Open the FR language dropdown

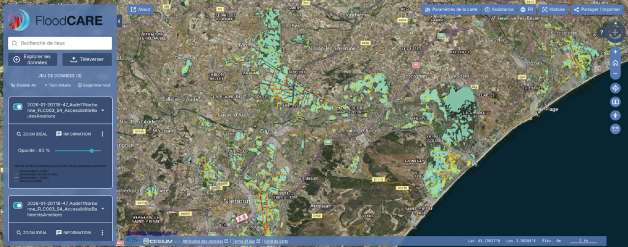pos(527,10)
